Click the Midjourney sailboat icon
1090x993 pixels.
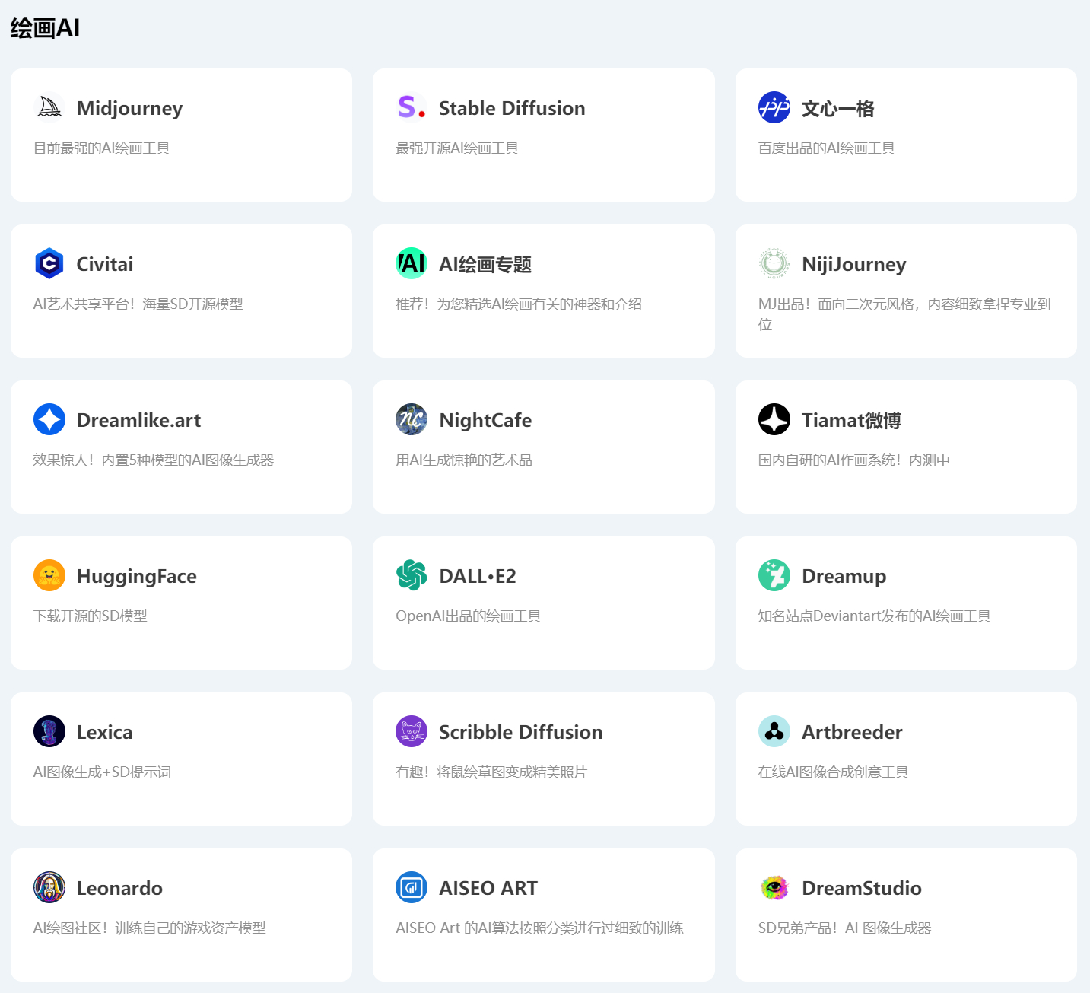click(49, 107)
